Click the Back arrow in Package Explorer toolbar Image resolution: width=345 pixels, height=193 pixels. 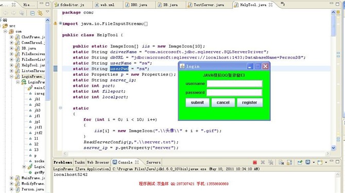pos(6,13)
